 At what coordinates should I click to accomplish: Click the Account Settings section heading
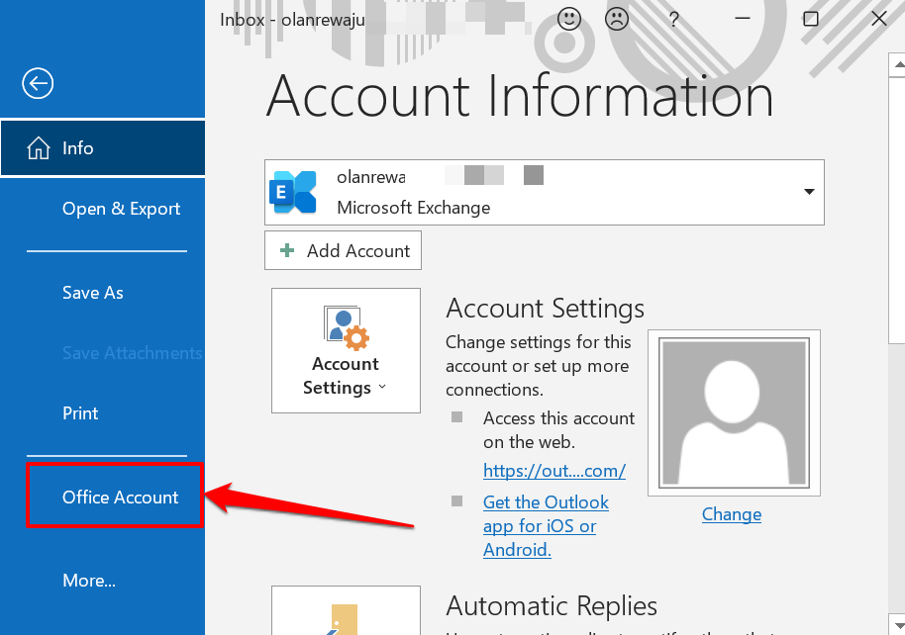tap(545, 309)
